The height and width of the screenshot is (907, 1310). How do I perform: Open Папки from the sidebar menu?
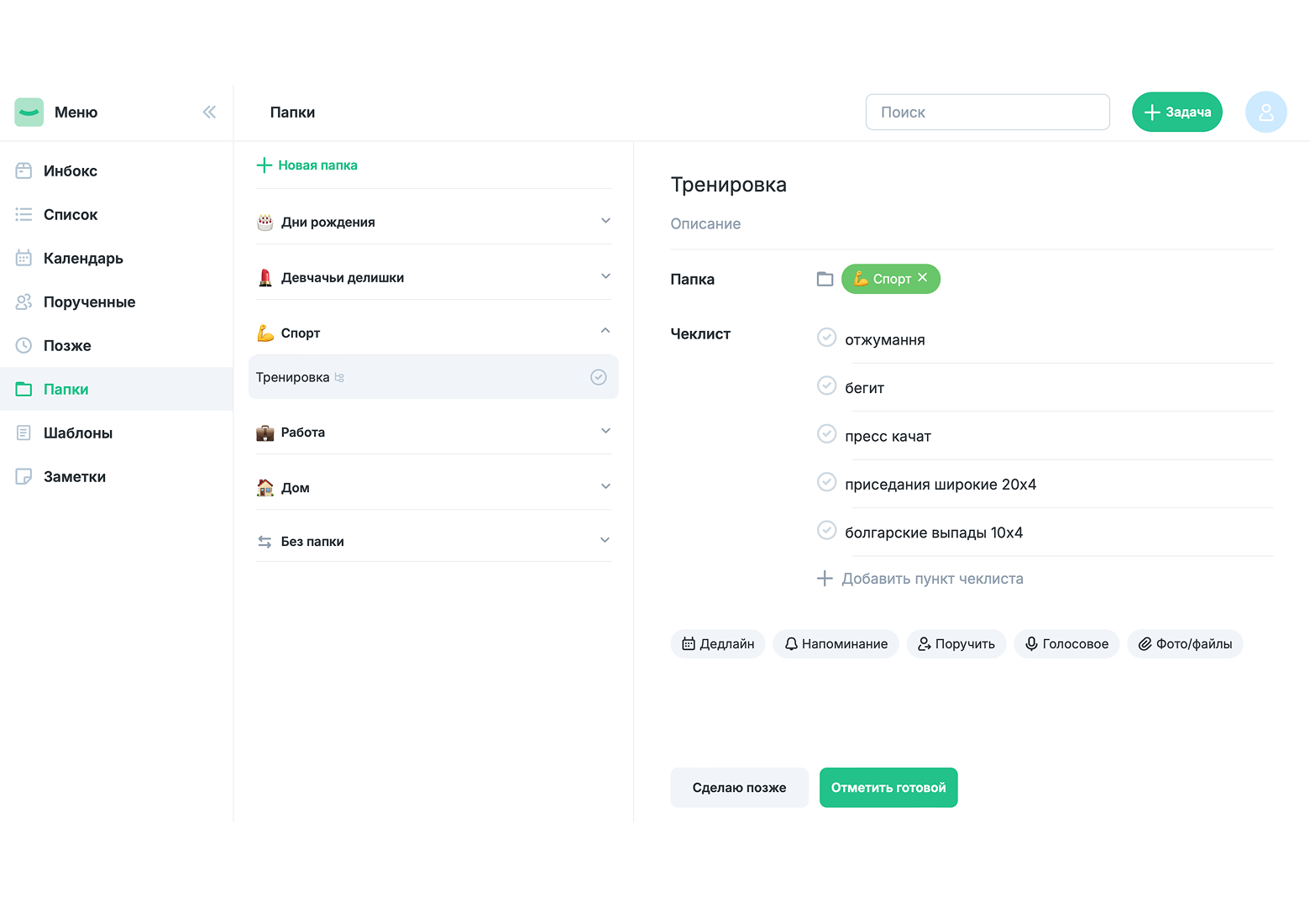66,389
